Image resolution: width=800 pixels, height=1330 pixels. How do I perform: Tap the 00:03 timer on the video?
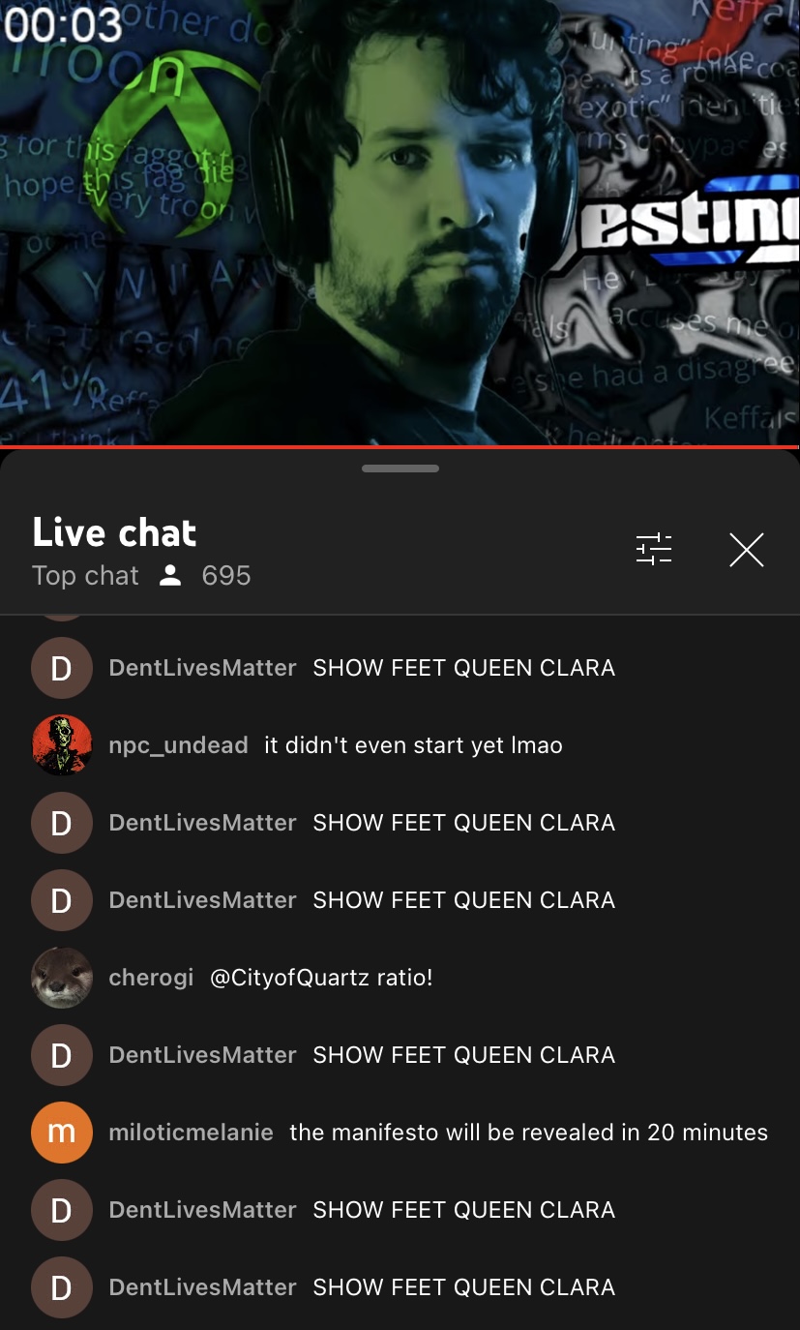pyautogui.click(x=64, y=24)
